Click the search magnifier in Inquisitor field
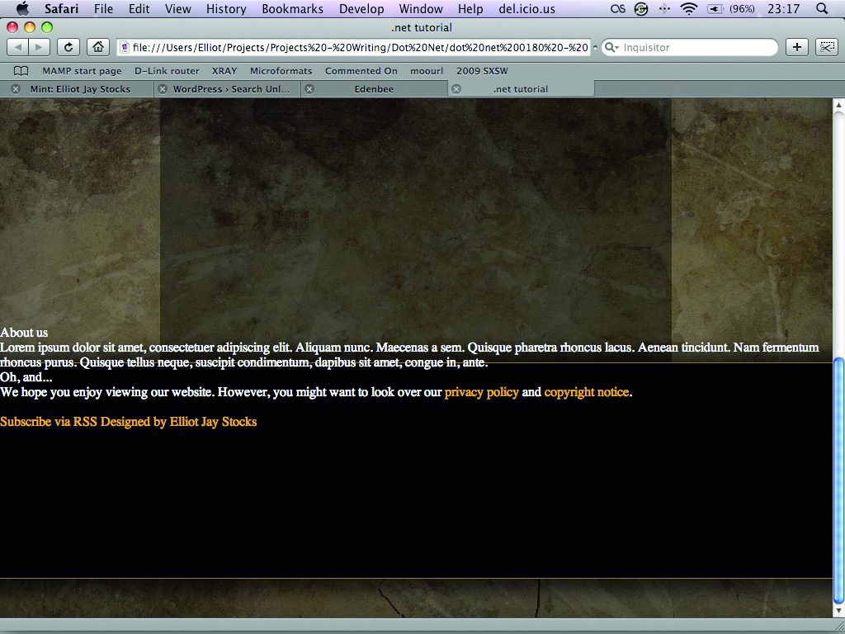The width and height of the screenshot is (845, 634). pos(611,47)
